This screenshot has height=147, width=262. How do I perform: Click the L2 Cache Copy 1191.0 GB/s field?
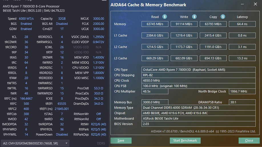tap(213, 47)
